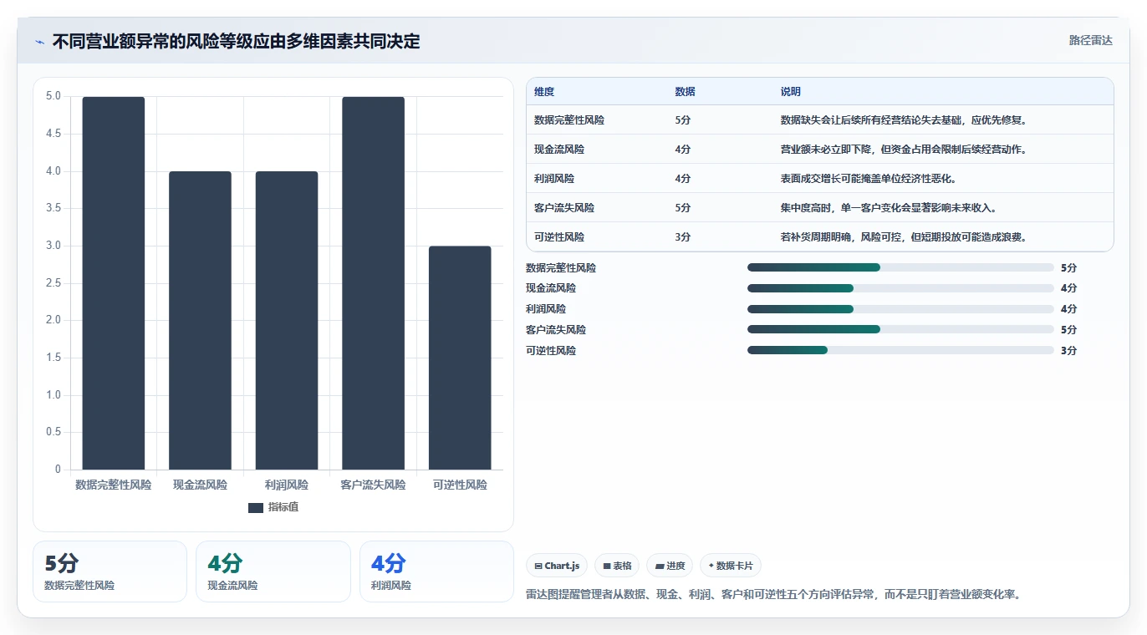Screen dimensions: 1147x635
Task: Click the lightning icon beside the page title
Action: tap(40, 41)
